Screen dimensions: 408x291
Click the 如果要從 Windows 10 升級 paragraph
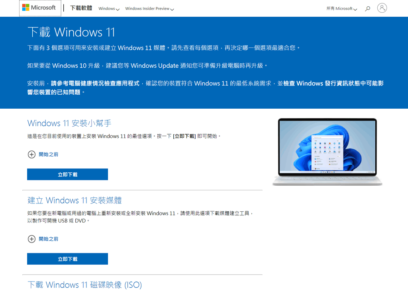coord(147,66)
